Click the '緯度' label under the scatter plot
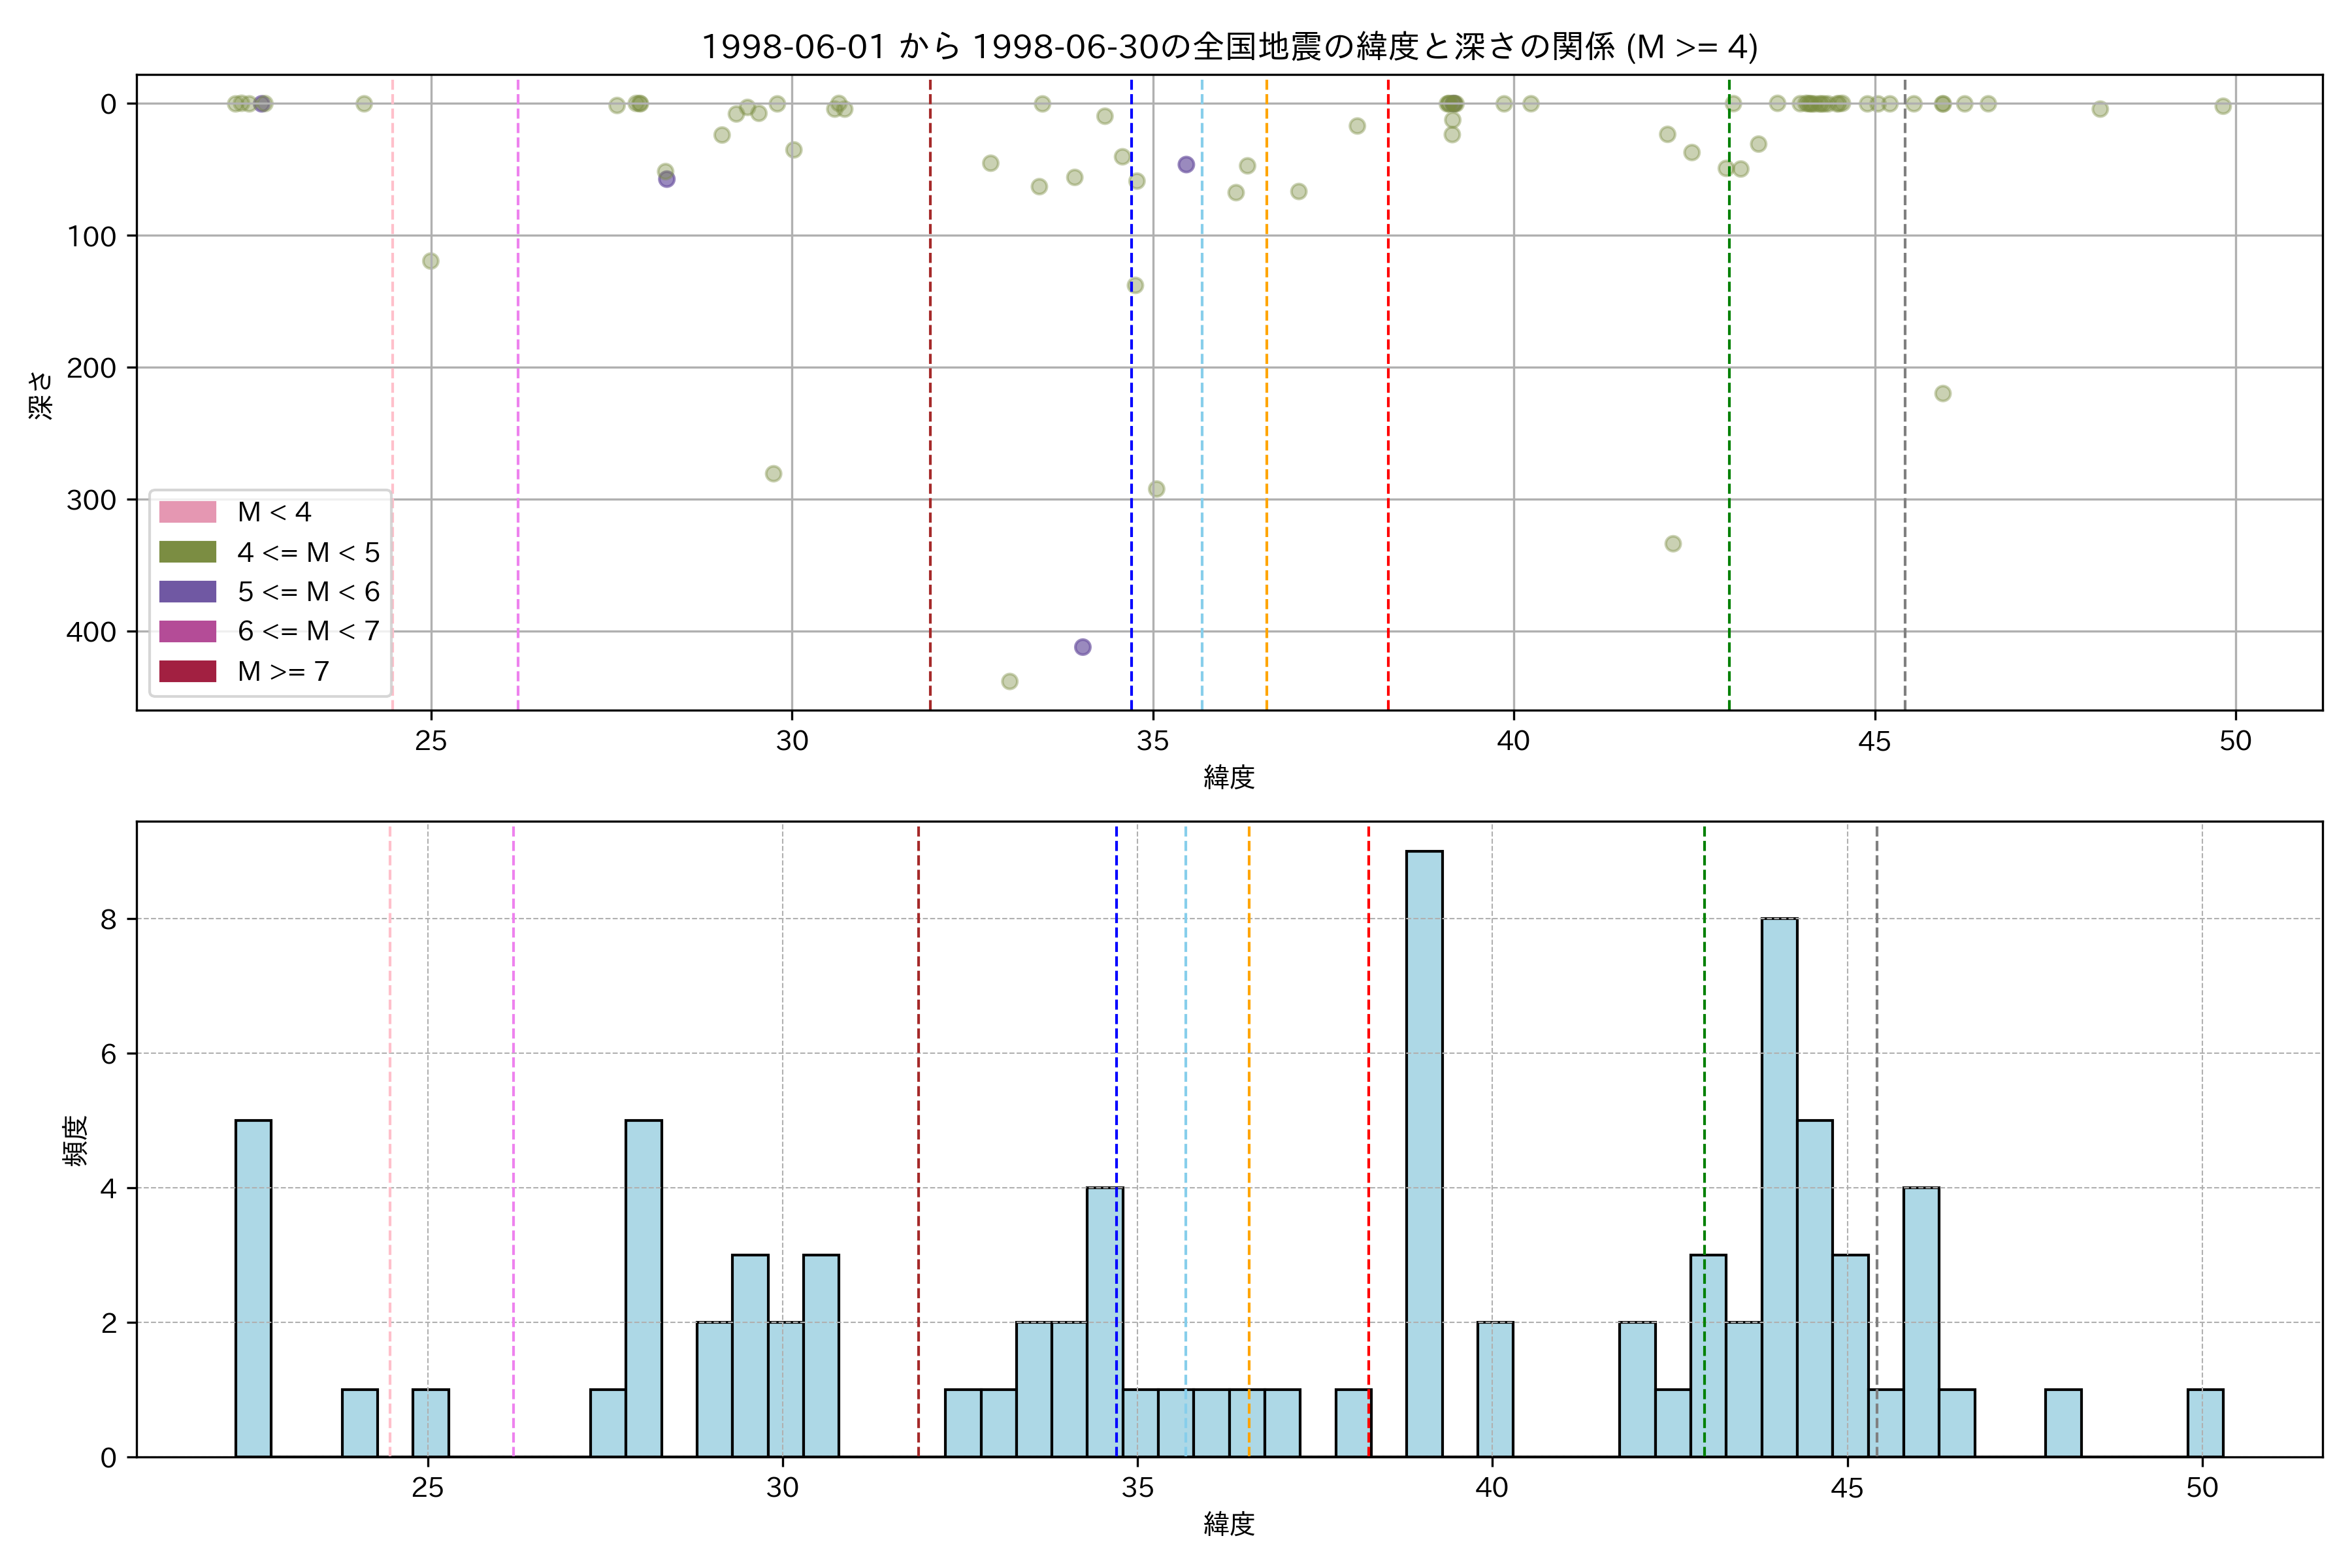 [x=1229, y=777]
